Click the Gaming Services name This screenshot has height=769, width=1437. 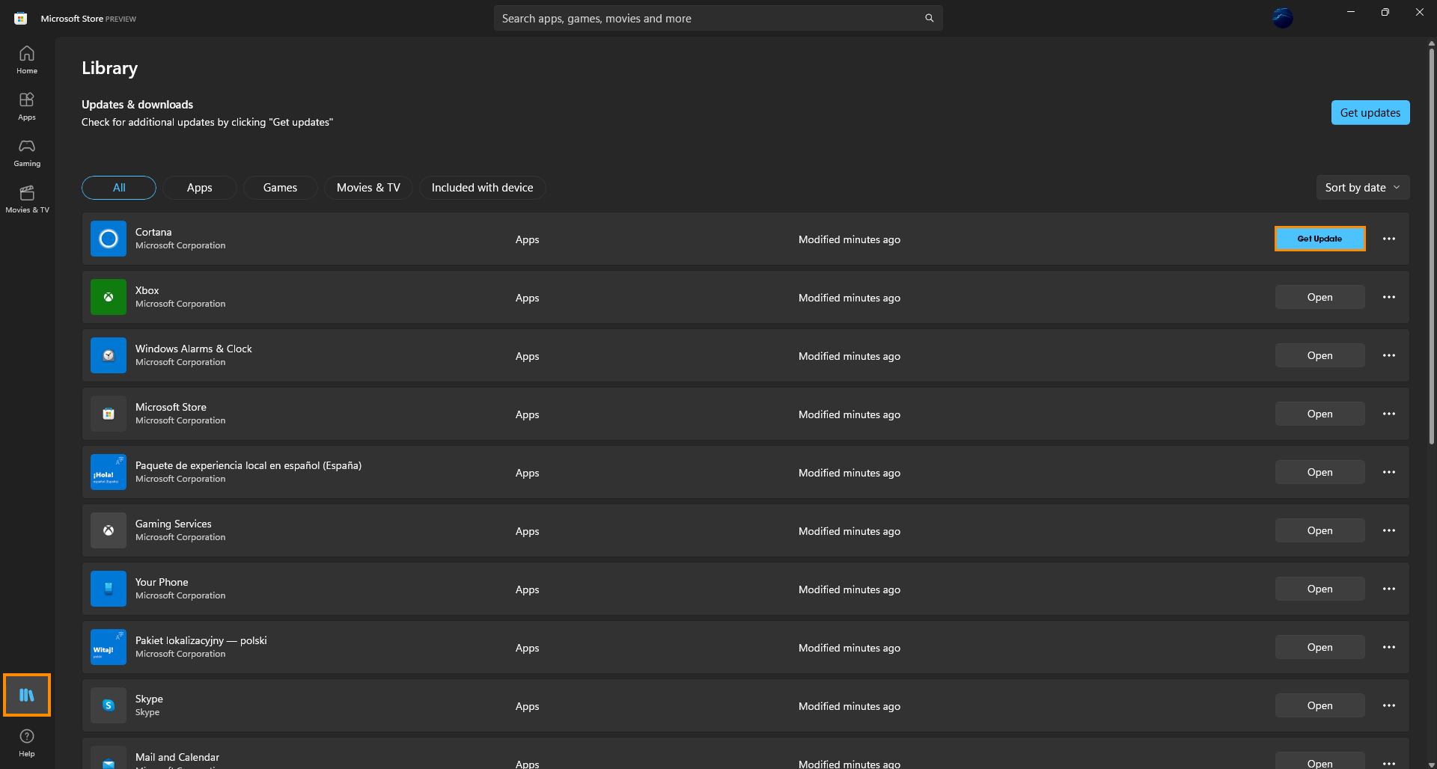click(174, 524)
